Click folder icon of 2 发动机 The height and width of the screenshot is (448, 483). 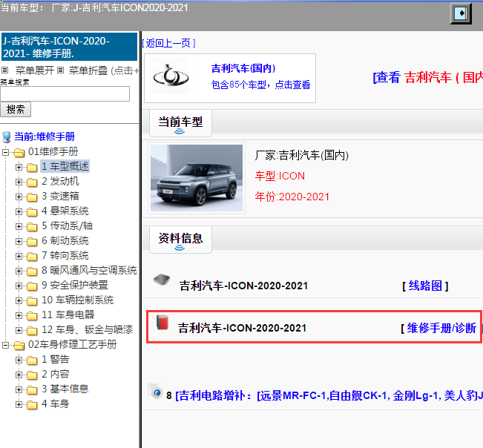point(32,182)
